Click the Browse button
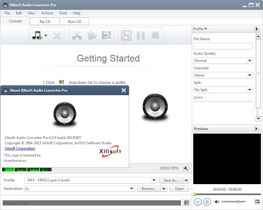The height and width of the screenshot is (210, 263). click(x=148, y=189)
